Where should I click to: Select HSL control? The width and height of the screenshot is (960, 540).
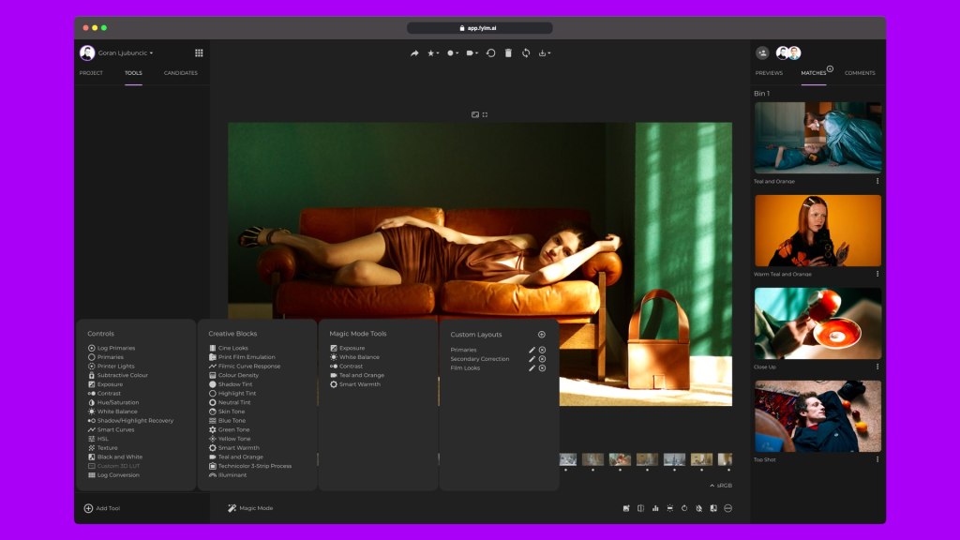tap(97, 439)
